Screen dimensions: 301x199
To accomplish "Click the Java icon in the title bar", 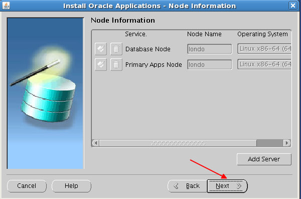I will pos(6,6).
